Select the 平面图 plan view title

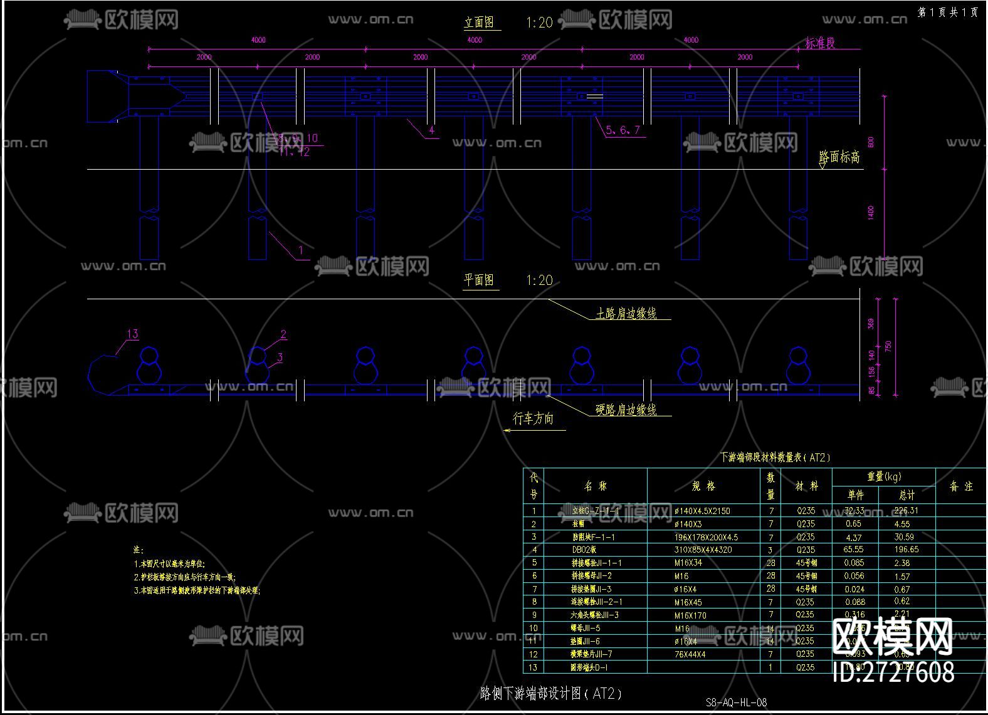coord(479,280)
